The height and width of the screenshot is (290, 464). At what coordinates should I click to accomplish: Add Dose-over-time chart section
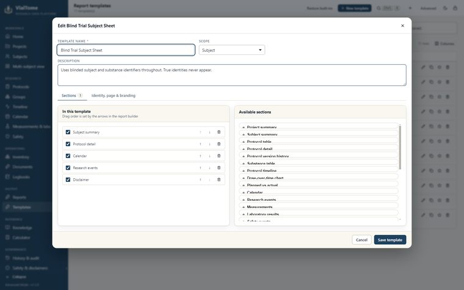tap(319, 176)
